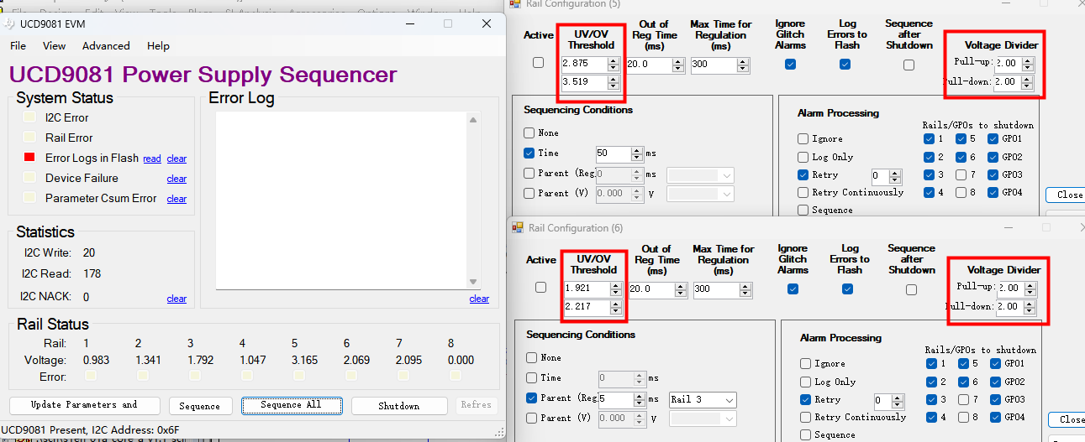Click the Device Failure status indicator

[29, 177]
